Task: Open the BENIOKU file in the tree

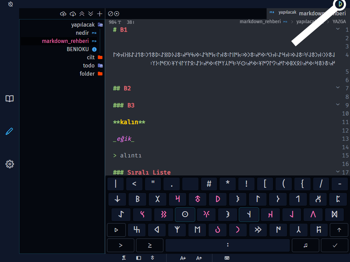Action: [78, 49]
